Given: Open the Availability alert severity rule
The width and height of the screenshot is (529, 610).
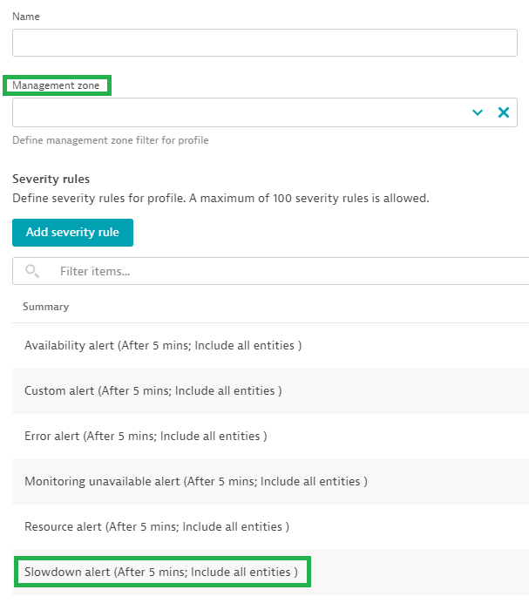Looking at the screenshot, I should point(163,345).
